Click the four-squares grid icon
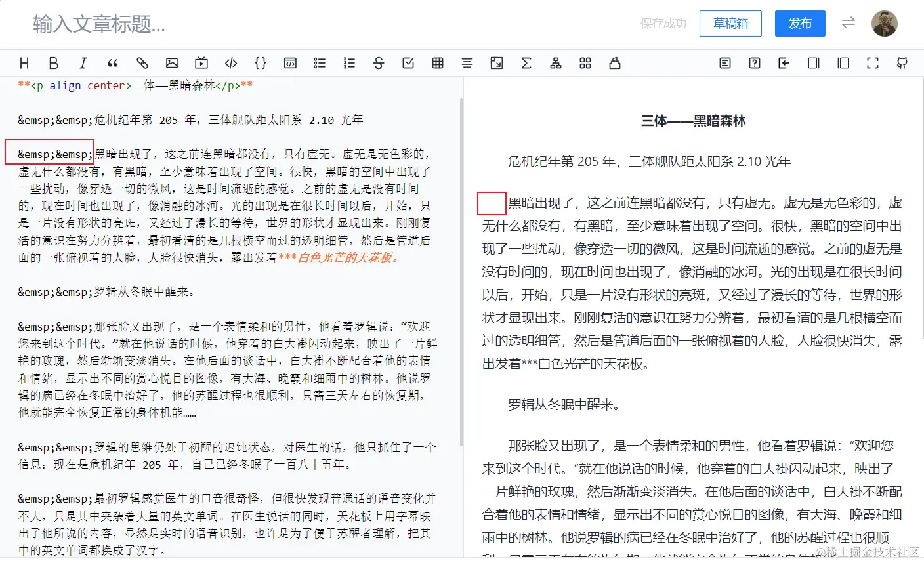The width and height of the screenshot is (924, 563). [x=585, y=63]
